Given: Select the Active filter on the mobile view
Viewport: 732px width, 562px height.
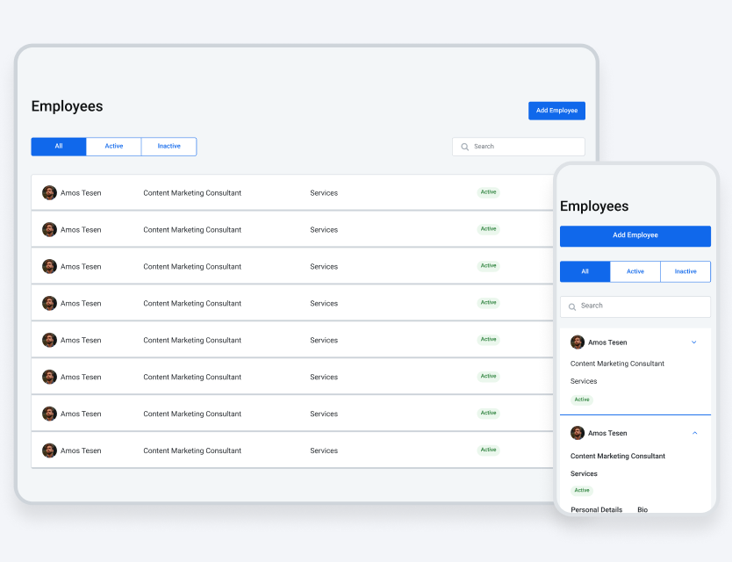Looking at the screenshot, I should click(635, 271).
